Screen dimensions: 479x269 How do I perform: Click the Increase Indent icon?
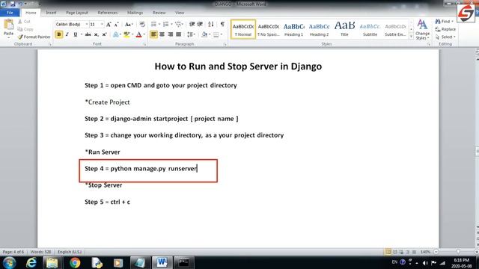(200, 24)
